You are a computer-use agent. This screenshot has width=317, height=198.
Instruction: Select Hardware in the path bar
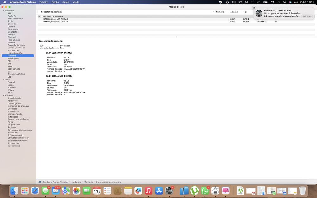(x=76, y=182)
